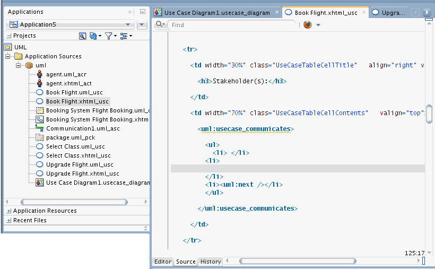Switch to Book Flight.xhtml_usc editor tab
This screenshot has width=435, height=269.
(x=326, y=13)
